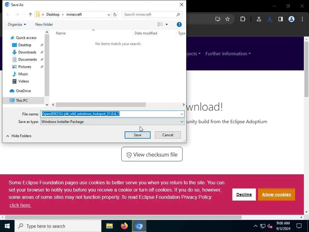Select Documents in navigation pane
Viewport: 309px width, 232px height.
coord(27,60)
